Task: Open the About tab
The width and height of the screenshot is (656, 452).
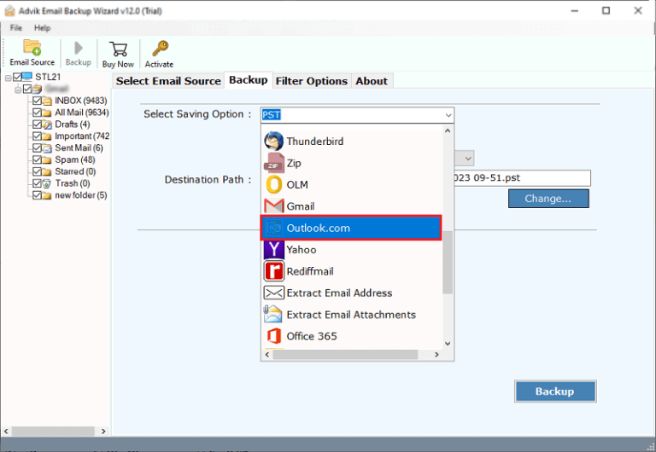Action: click(372, 81)
